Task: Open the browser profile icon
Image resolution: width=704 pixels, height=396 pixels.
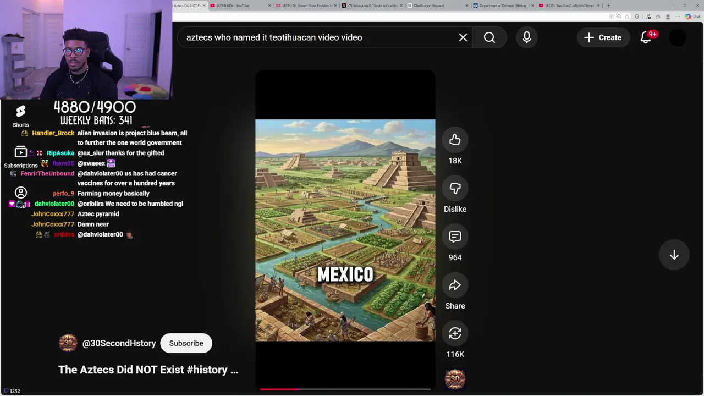Action: click(668, 16)
